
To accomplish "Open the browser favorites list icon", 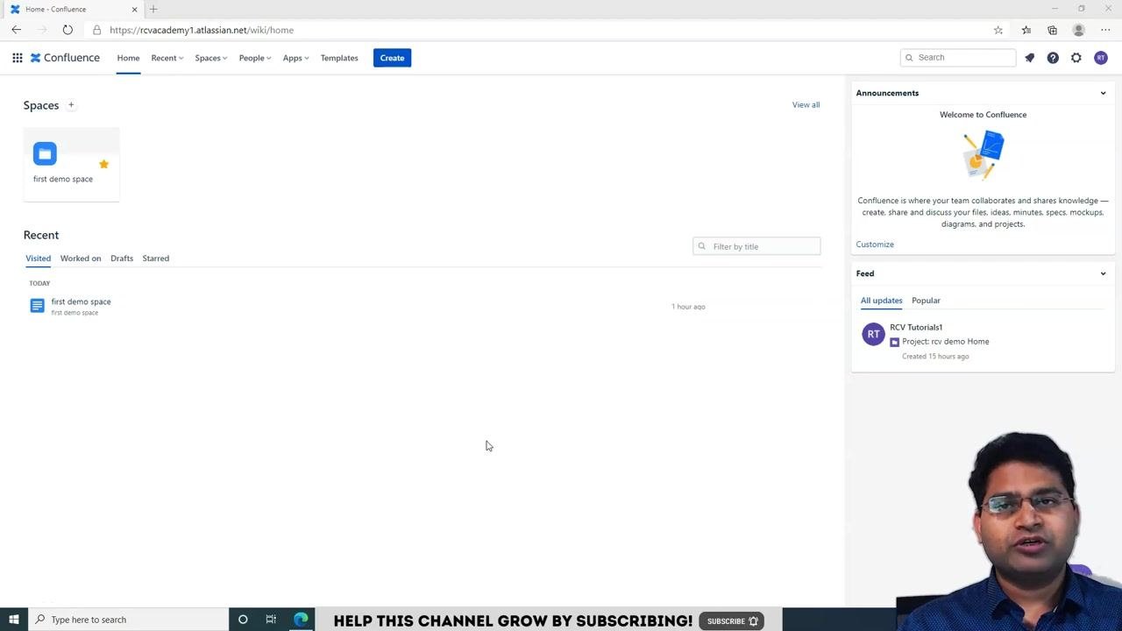I will (1026, 30).
